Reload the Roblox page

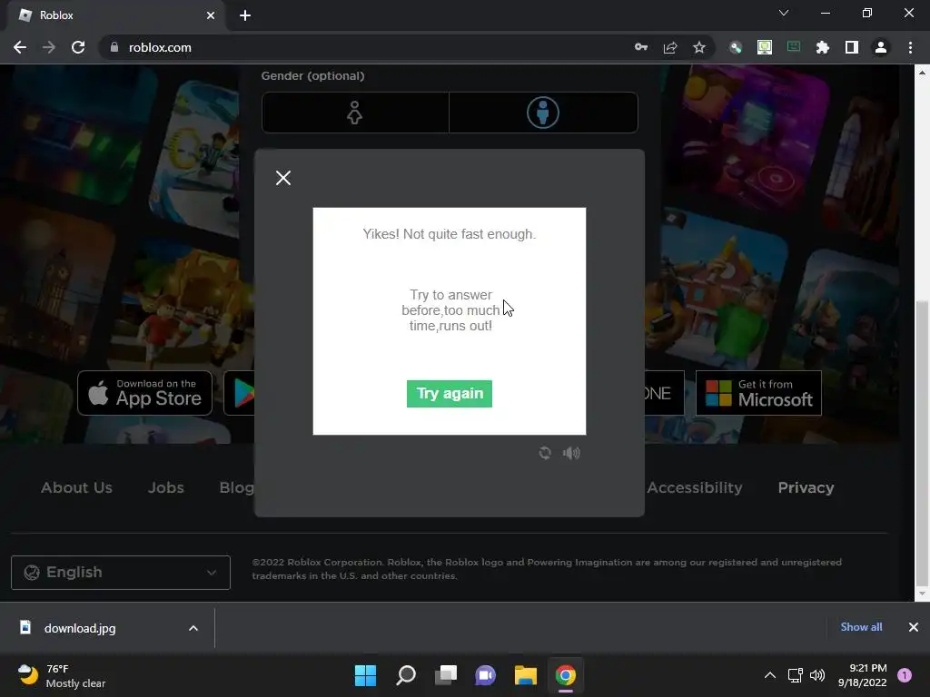point(78,47)
